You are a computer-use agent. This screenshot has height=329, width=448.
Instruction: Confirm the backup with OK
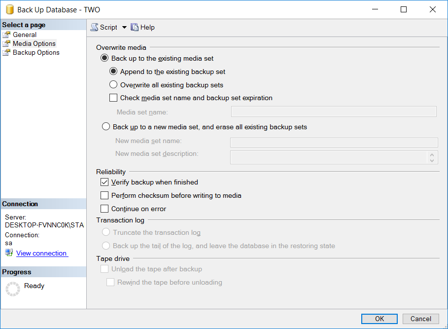click(379, 319)
